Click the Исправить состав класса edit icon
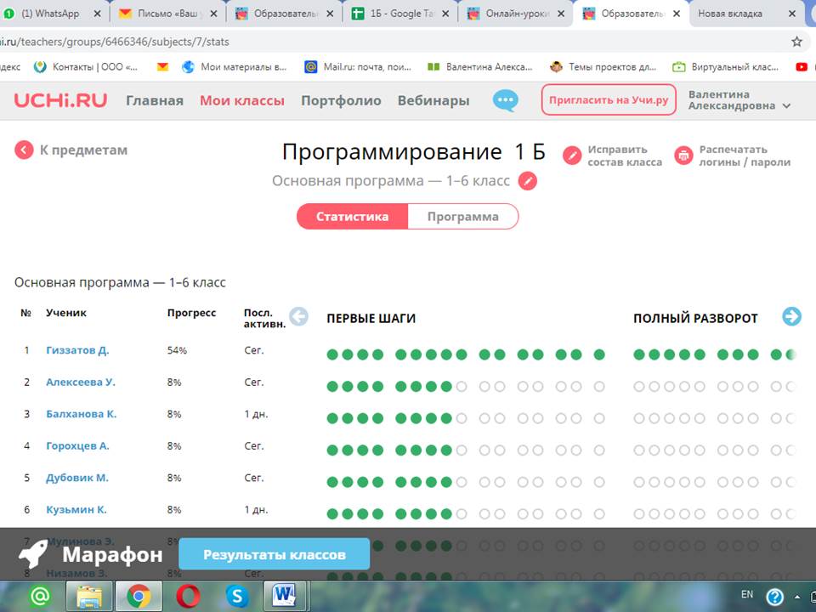 pos(573,156)
